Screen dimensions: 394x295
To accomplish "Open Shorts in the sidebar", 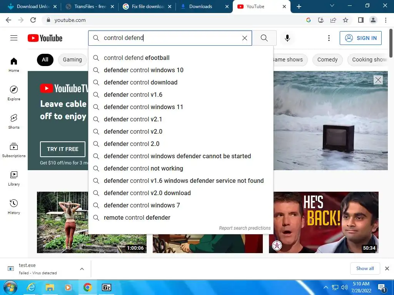I will pyautogui.click(x=14, y=121).
